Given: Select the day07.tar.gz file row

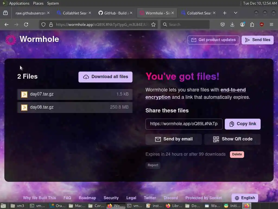Looking at the screenshot, I should pyautogui.click(x=75, y=94).
